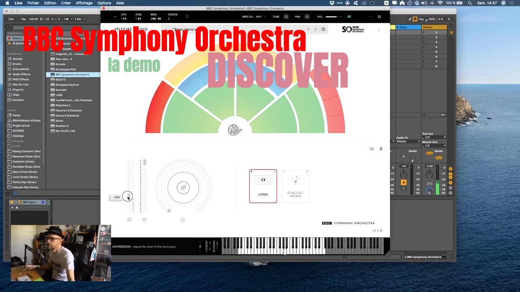Open the 1 Bar quantization dropdown
520x292 pixels.
click(80, 19)
